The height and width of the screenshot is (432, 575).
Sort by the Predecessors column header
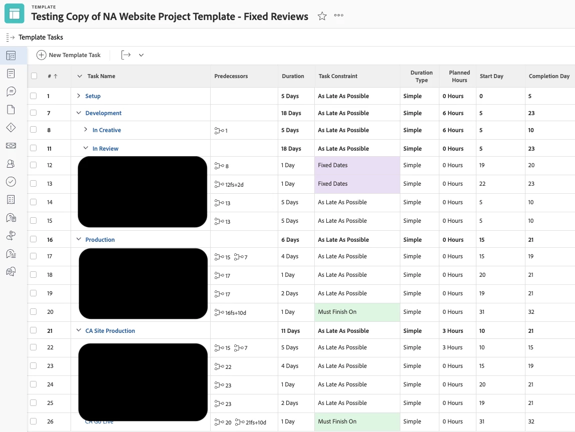231,76
